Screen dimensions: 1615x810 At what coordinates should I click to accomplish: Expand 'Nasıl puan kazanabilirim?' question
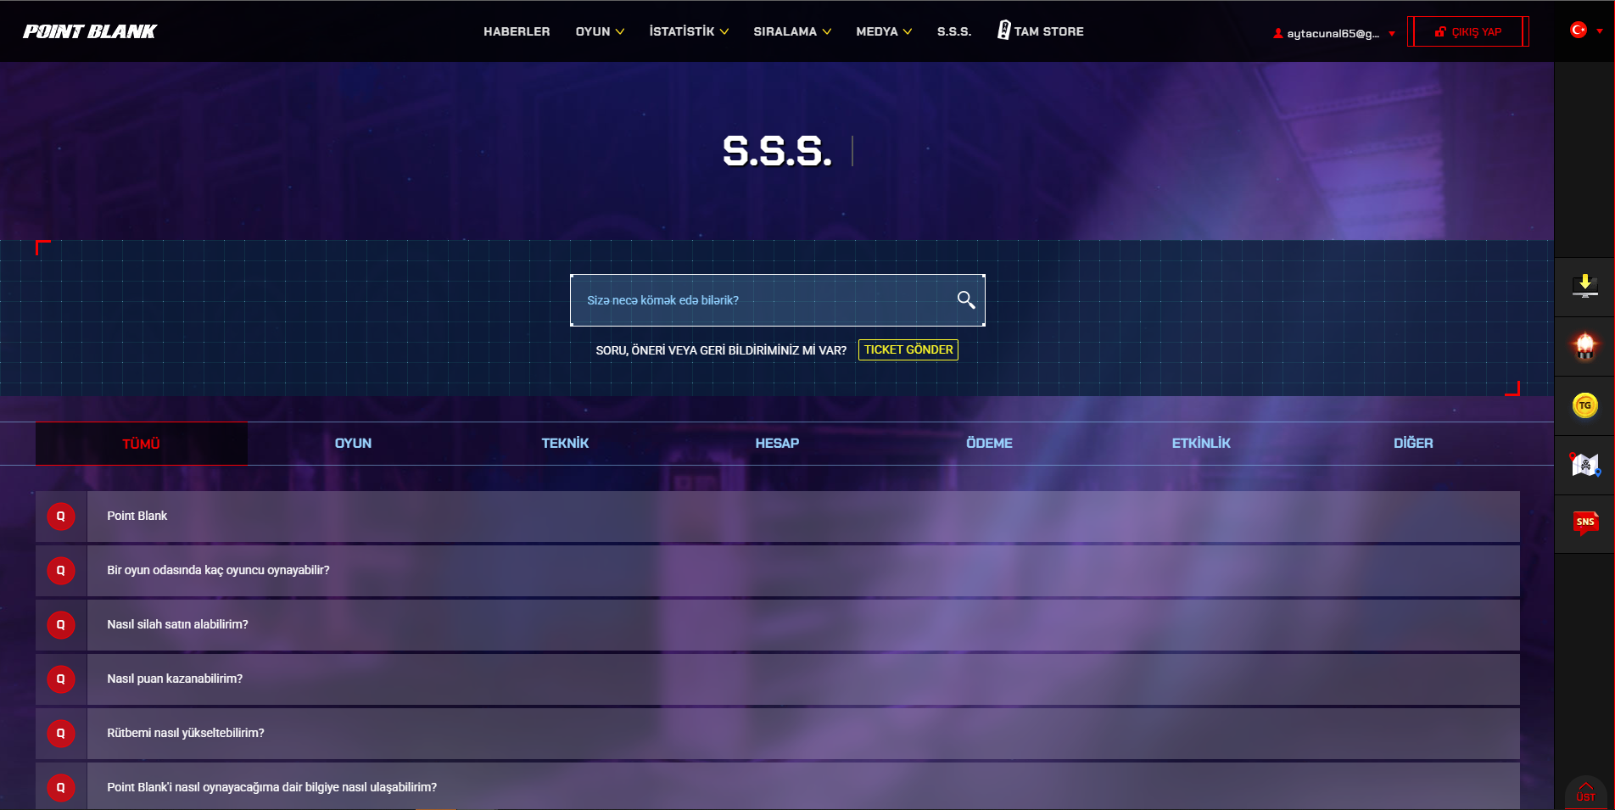tap(778, 679)
